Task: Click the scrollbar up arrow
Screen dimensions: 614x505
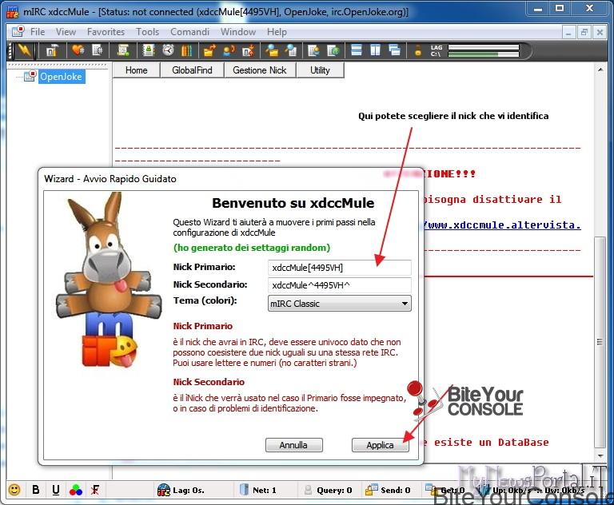Action: 600,70
